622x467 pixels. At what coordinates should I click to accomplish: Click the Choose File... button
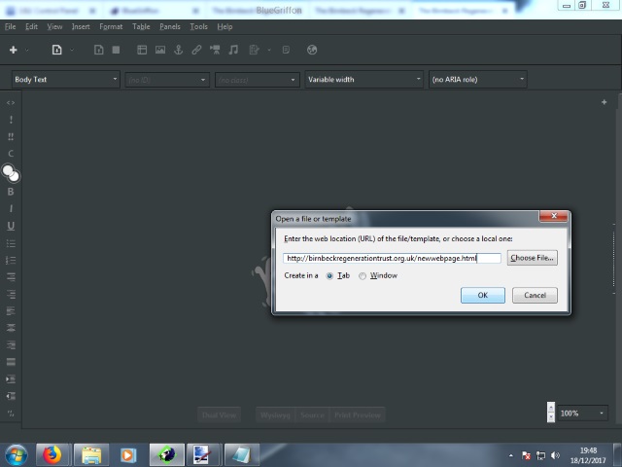532,258
